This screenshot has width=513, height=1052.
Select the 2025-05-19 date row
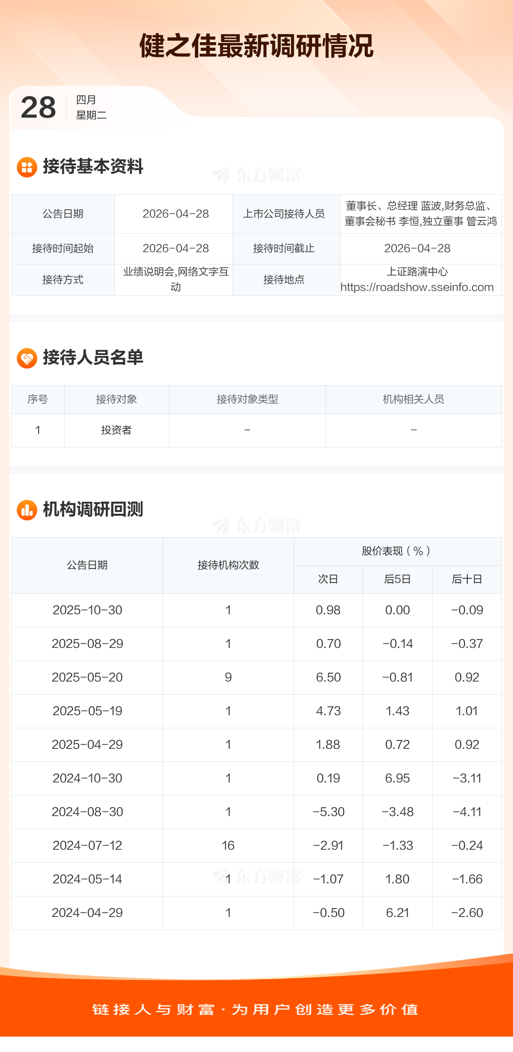[256, 711]
